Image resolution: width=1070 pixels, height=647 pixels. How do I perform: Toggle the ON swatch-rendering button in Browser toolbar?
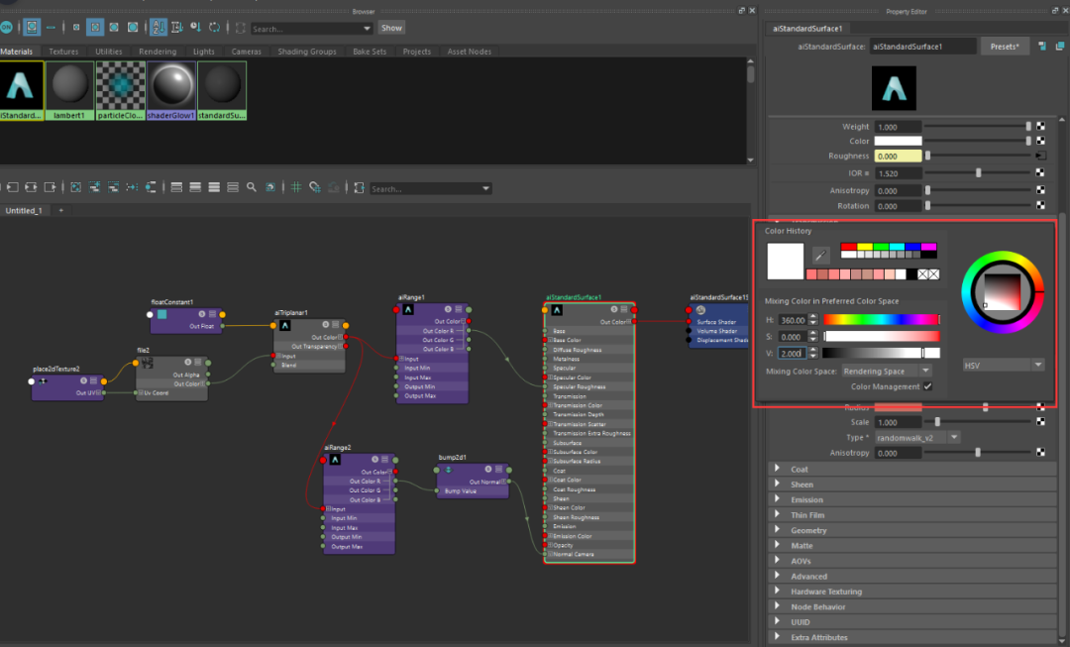coord(6,28)
